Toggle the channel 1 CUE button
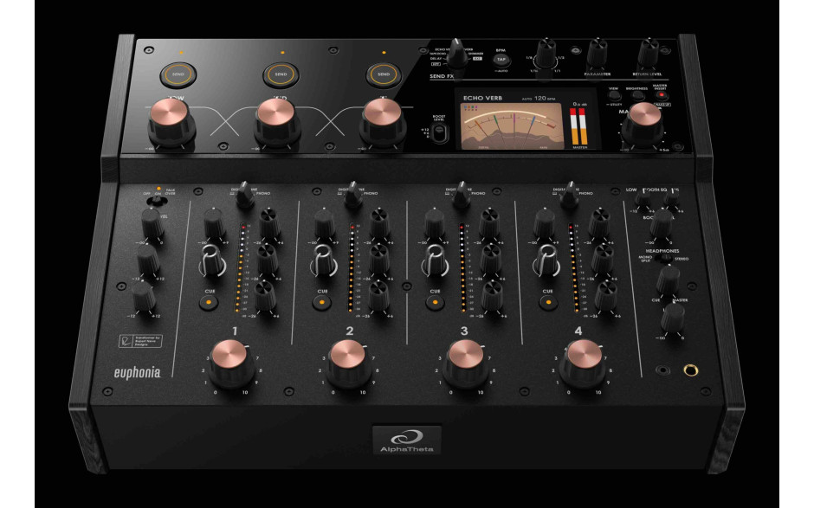Screen dimensions: 814x508 click(x=209, y=302)
